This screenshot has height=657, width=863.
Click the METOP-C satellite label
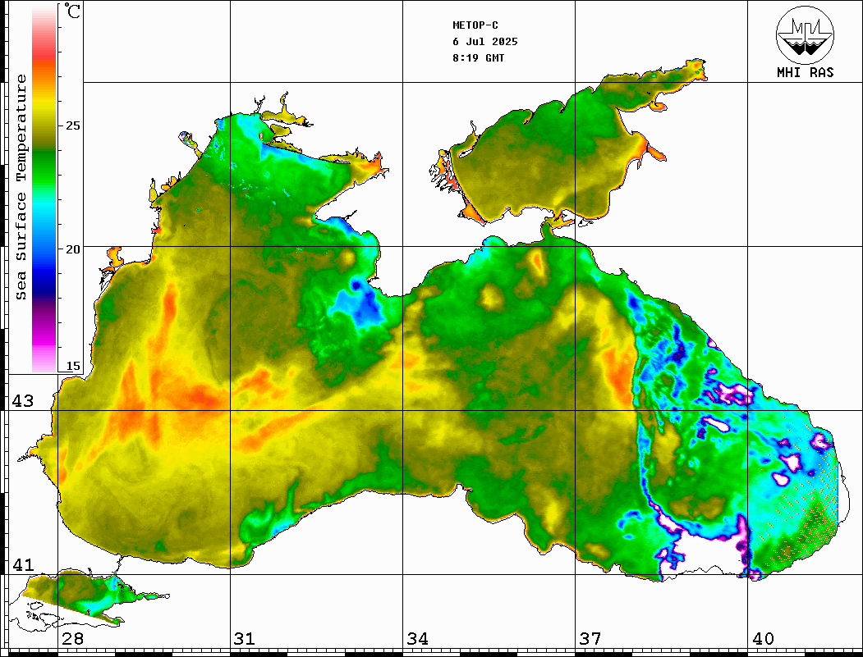[x=475, y=25]
